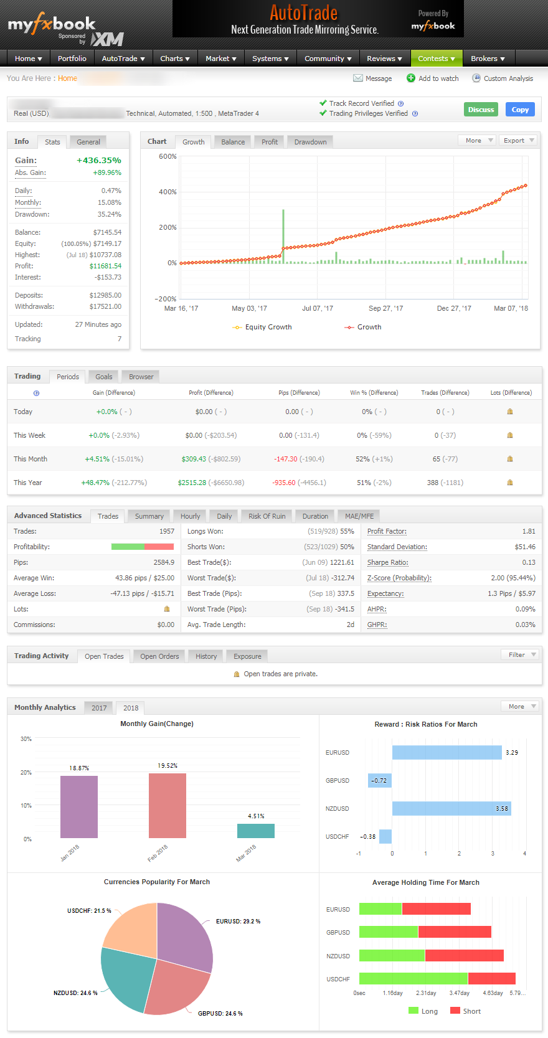
Task: Open the chart Export dropdown
Action: pos(518,141)
